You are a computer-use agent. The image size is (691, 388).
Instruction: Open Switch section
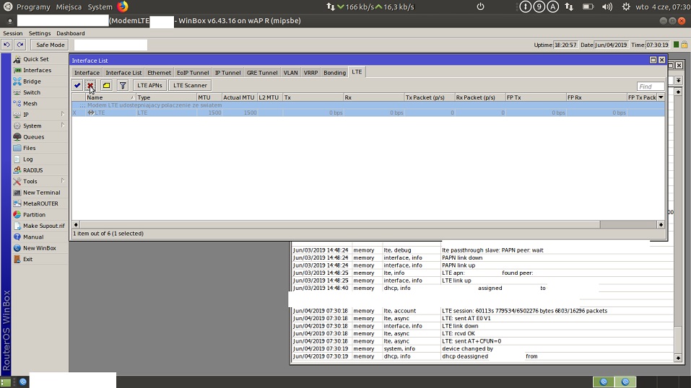[x=31, y=92]
